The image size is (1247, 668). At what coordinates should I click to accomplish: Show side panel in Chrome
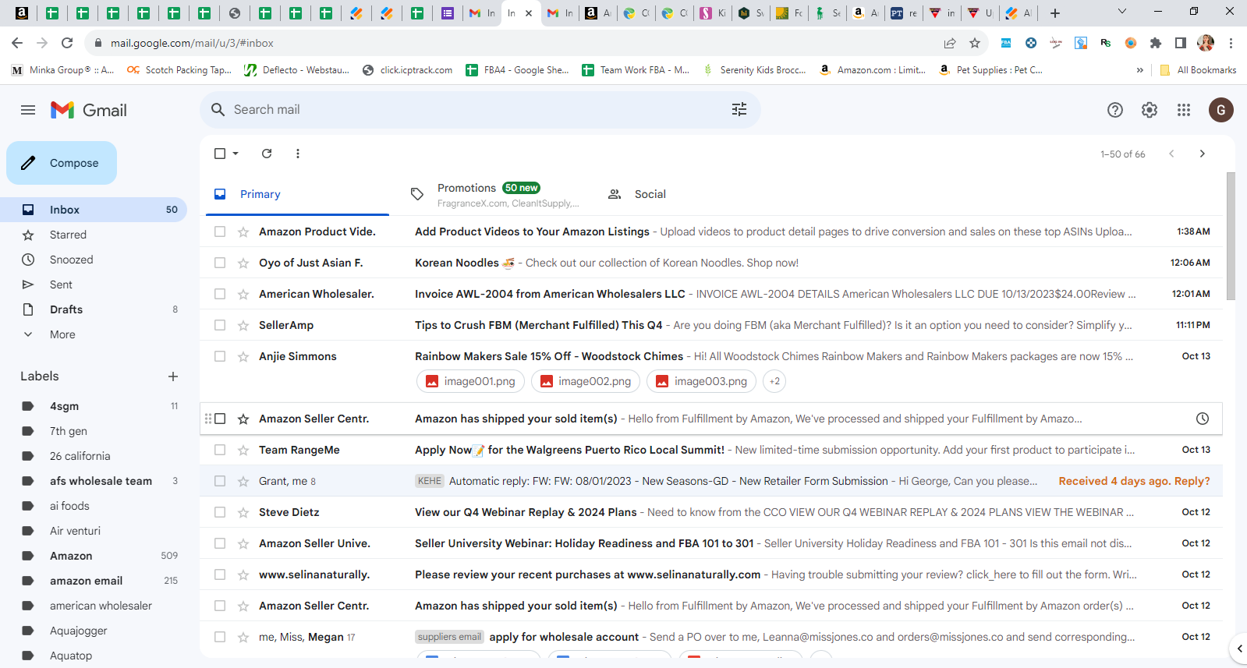click(1181, 43)
